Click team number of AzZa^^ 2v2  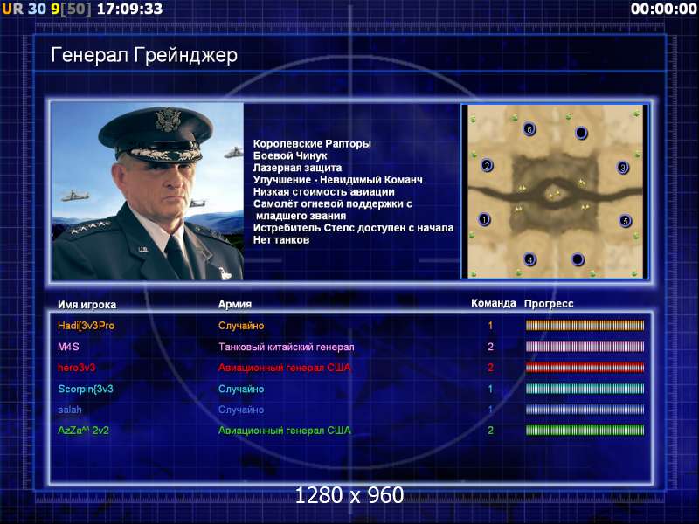(490, 431)
